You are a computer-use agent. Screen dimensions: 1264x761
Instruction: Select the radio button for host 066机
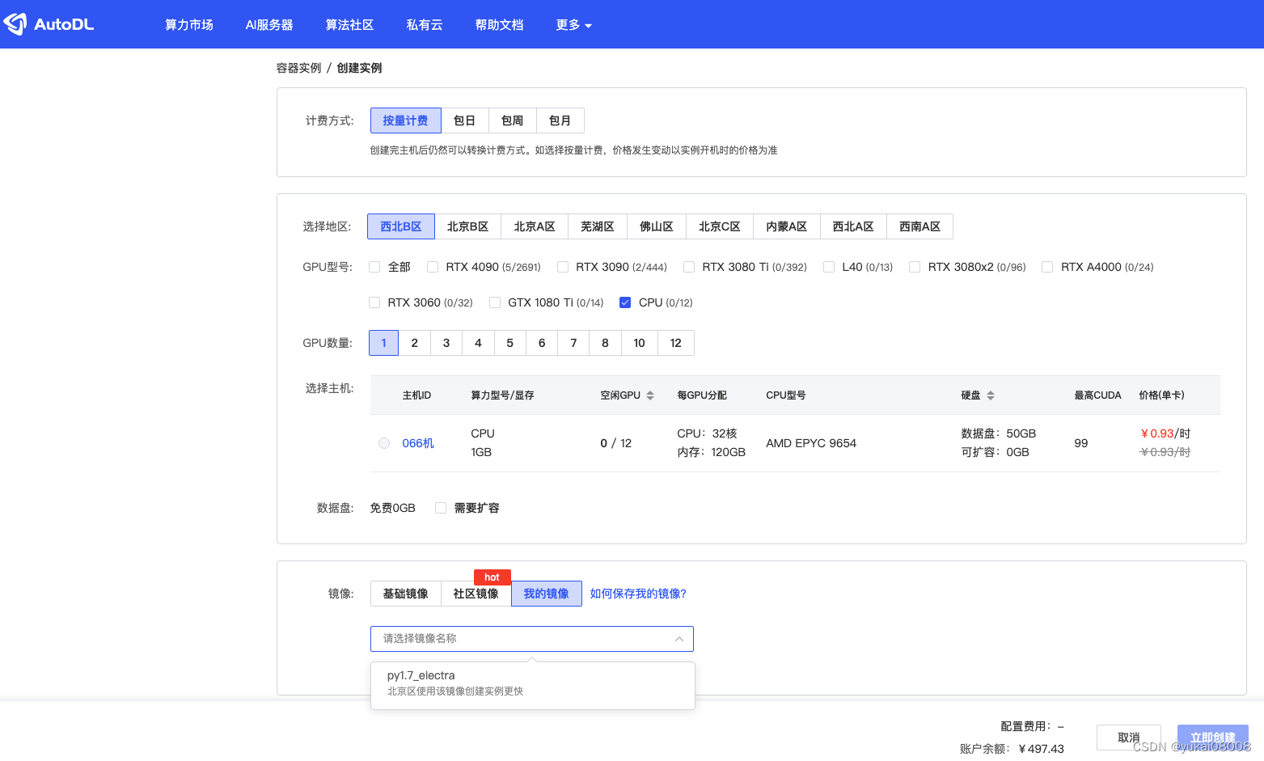tap(384, 443)
